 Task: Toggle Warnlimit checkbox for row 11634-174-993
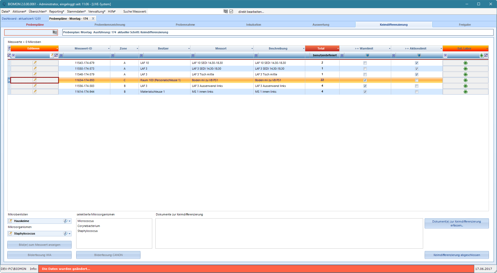click(x=365, y=80)
